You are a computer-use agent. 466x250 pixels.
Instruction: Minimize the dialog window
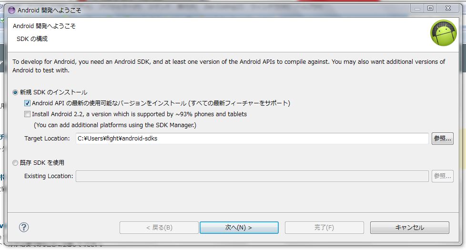[417, 8]
